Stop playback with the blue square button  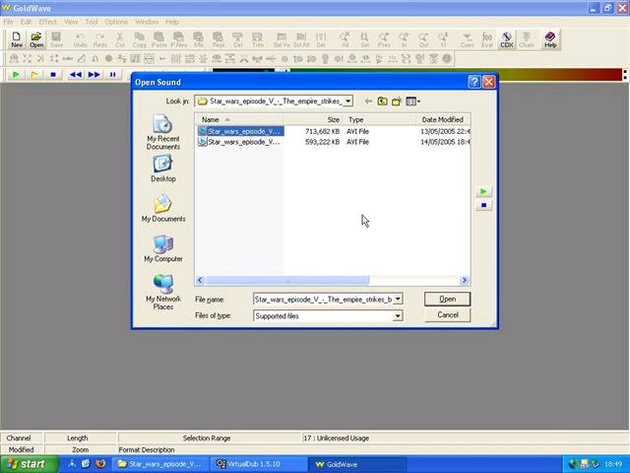pos(53,75)
